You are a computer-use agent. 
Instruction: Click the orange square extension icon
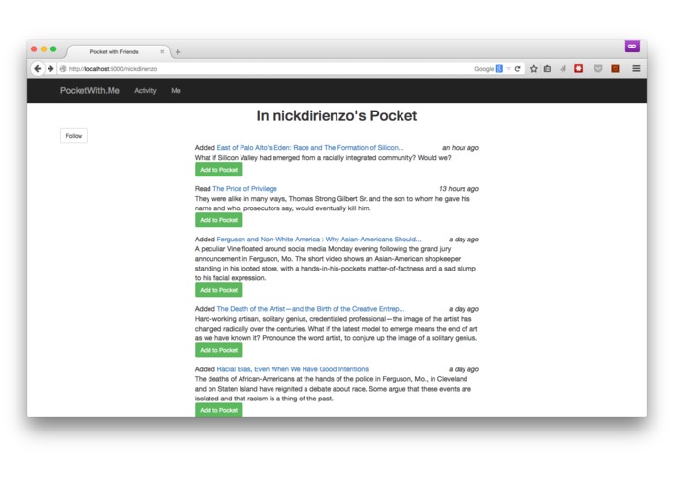point(615,69)
